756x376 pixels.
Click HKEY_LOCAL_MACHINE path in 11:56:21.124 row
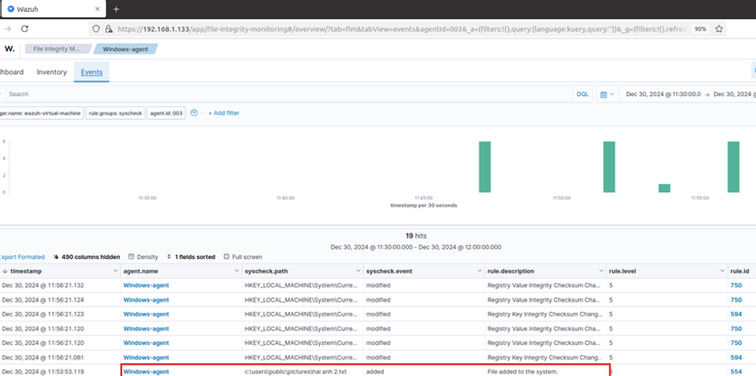click(x=302, y=300)
